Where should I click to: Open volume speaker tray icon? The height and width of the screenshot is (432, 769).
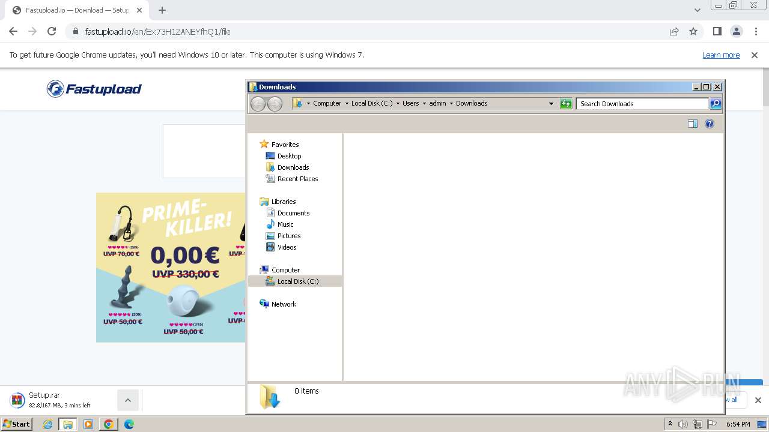pyautogui.click(x=683, y=424)
